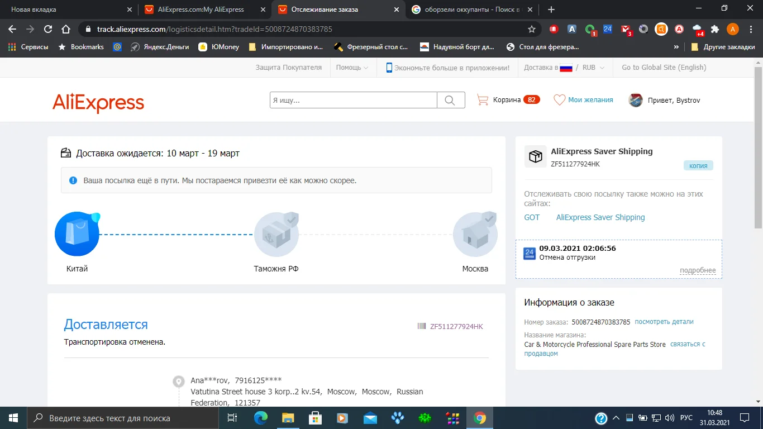
Task: Click the Москва house stage icon
Action: 475,234
